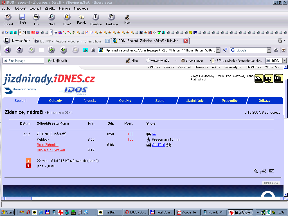Click the fast-forward navigation button
The height and width of the screenshot is (216, 288).
[x=51, y=50]
